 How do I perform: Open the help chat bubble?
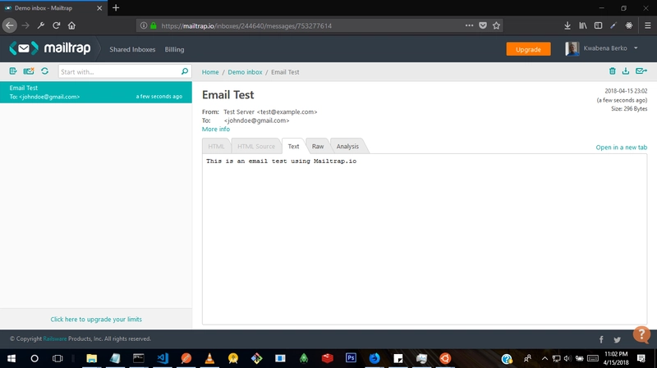(x=641, y=334)
